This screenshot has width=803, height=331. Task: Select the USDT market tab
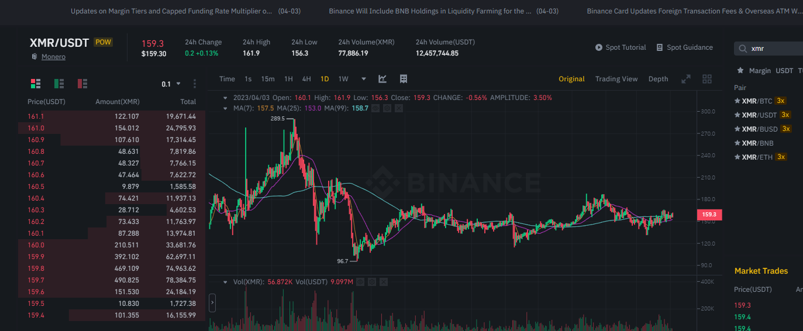(x=784, y=71)
